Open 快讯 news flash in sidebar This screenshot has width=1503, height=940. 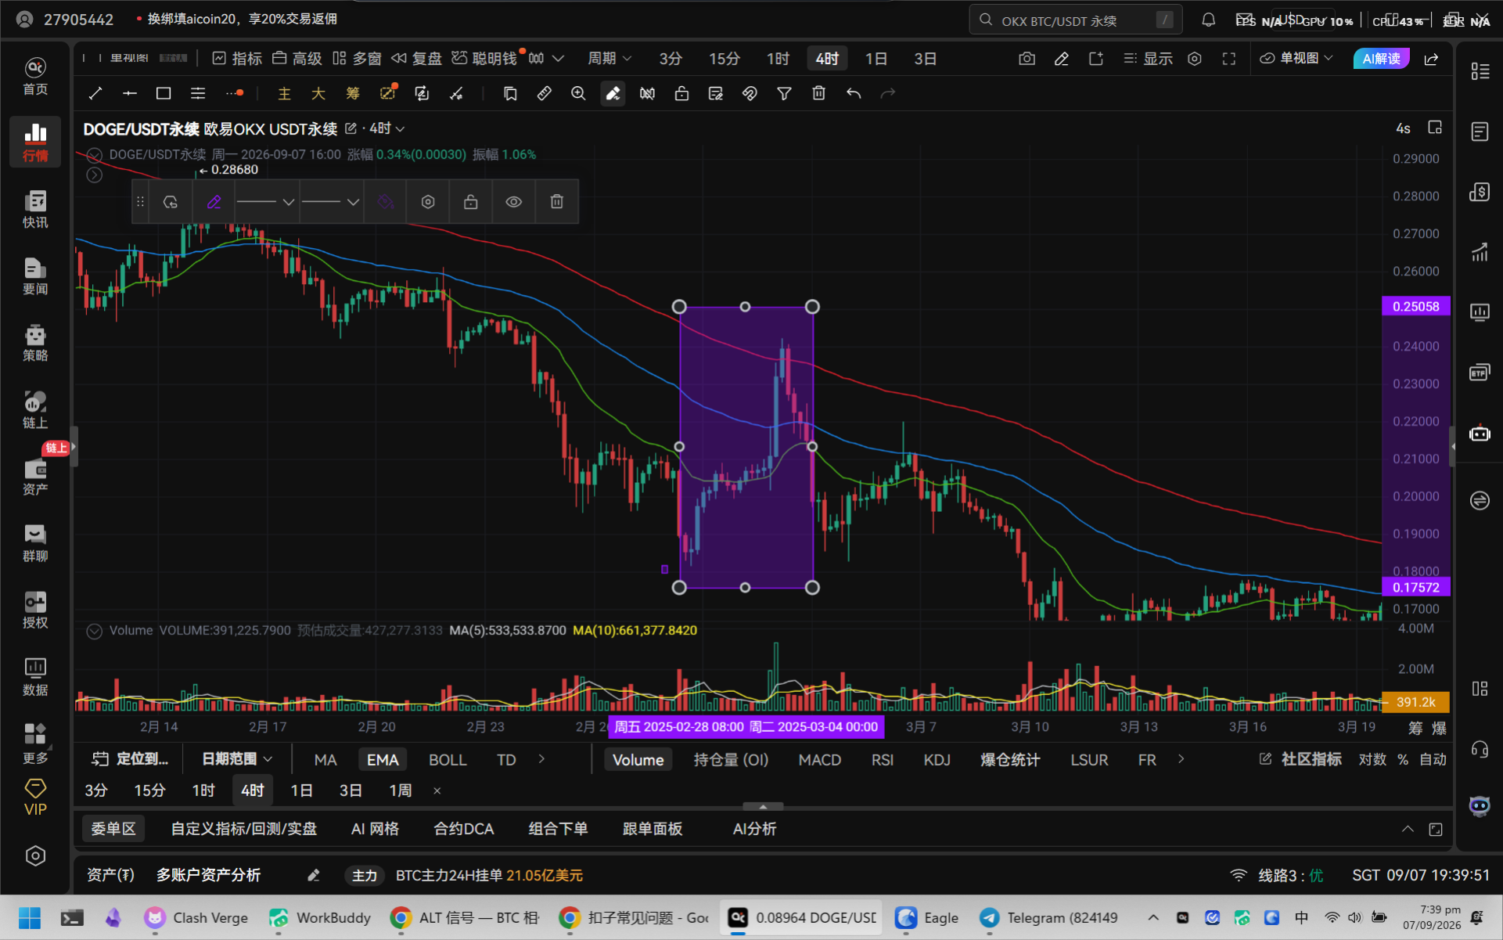point(35,208)
